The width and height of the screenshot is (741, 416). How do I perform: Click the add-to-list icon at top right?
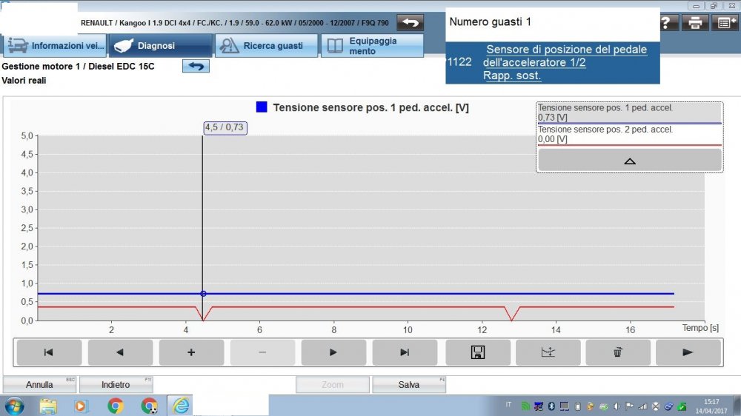coord(725,23)
